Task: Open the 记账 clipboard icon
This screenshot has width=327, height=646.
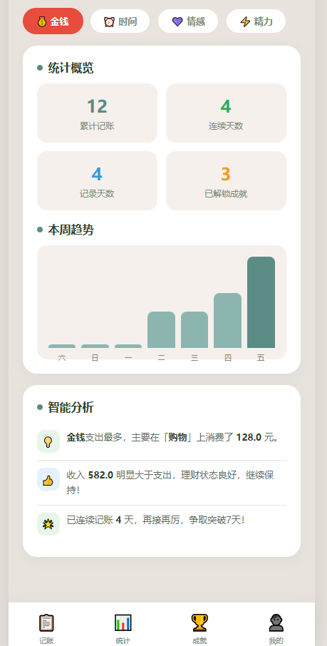Action: (46, 622)
